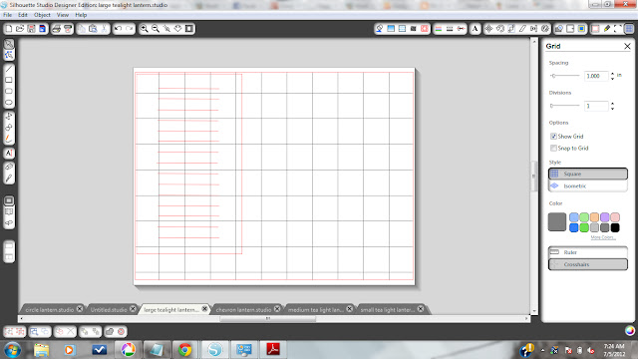Open the Windows Start menu
Image resolution: width=638 pixels, height=359 pixels.
point(13,350)
